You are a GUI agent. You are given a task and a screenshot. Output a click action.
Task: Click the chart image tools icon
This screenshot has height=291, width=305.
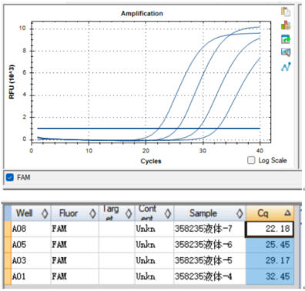[286, 52]
